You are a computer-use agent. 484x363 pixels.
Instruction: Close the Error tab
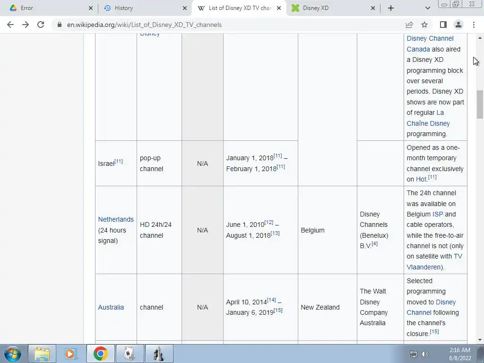[x=90, y=8]
